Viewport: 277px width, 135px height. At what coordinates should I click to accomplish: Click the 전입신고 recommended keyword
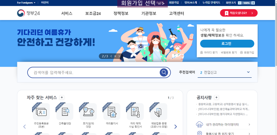tap(210, 72)
